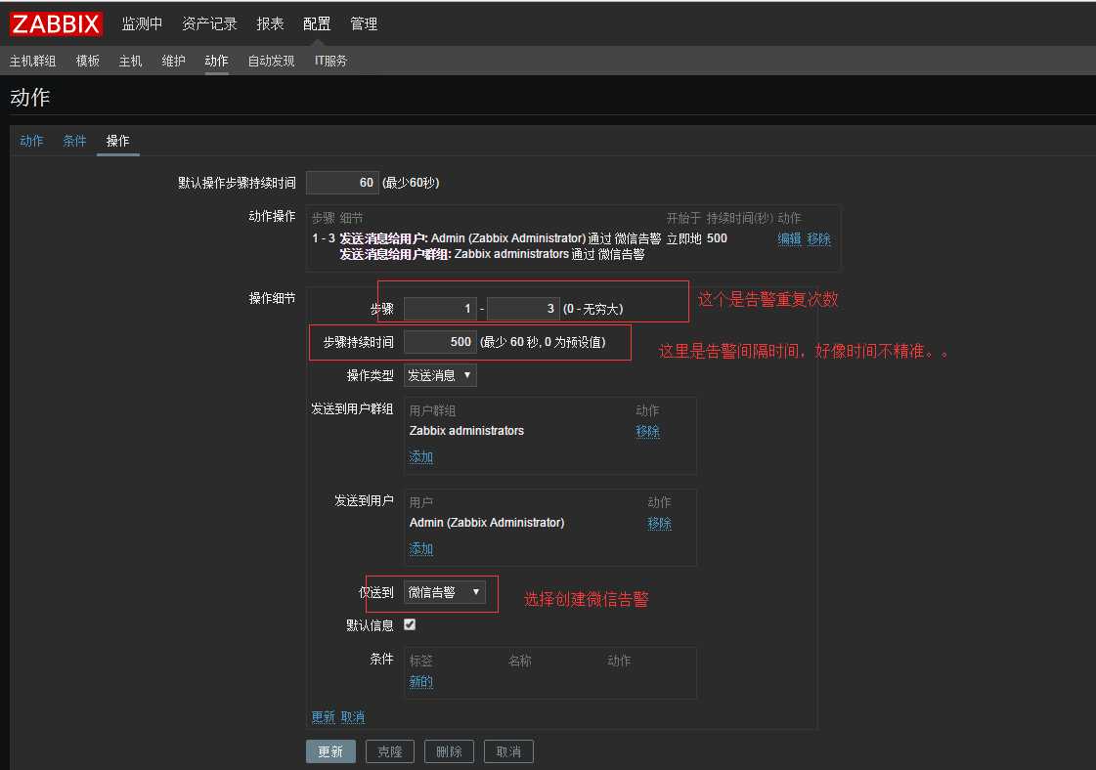Click the Admin (Zabbix Administrator) user name
This screenshot has width=1096, height=770.
487,522
